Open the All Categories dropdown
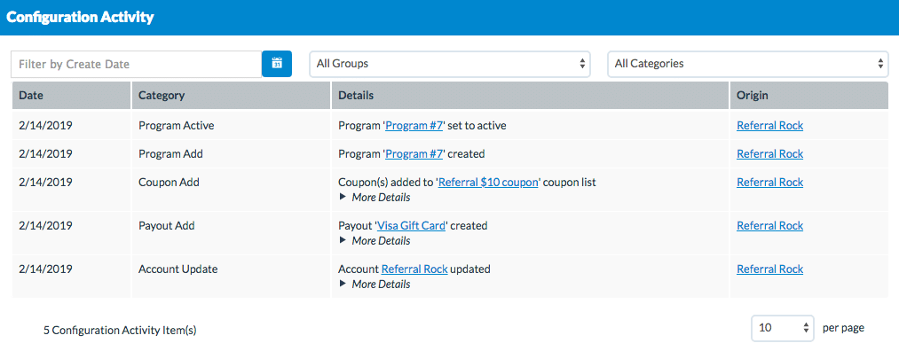This screenshot has width=899, height=351. pos(748,64)
